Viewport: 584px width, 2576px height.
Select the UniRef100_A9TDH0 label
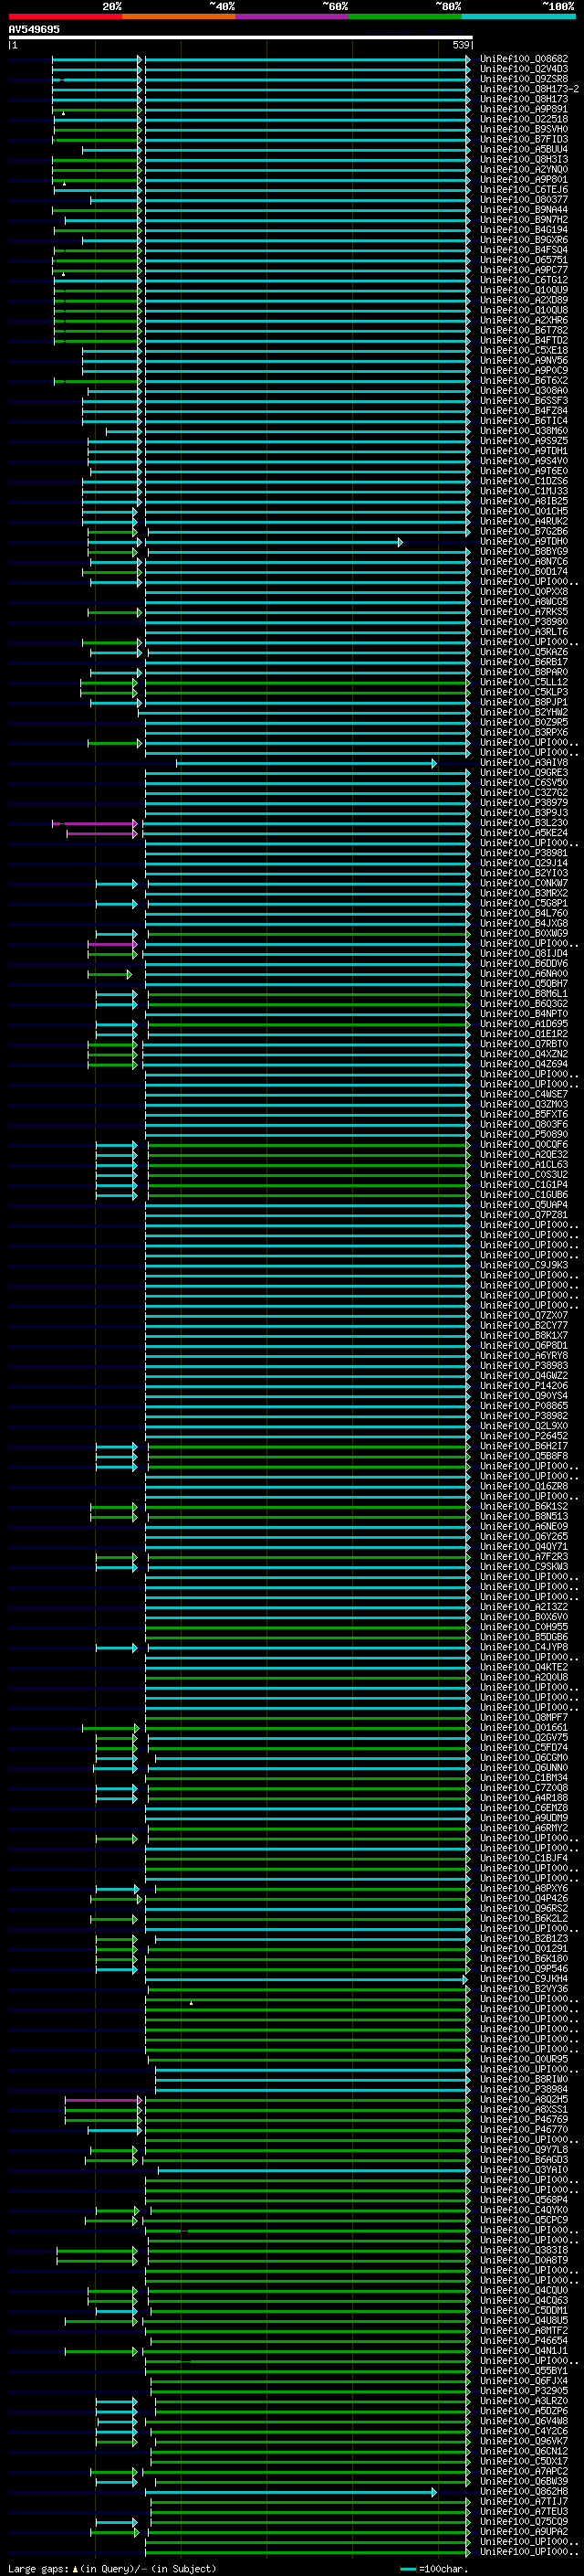coord(524,541)
